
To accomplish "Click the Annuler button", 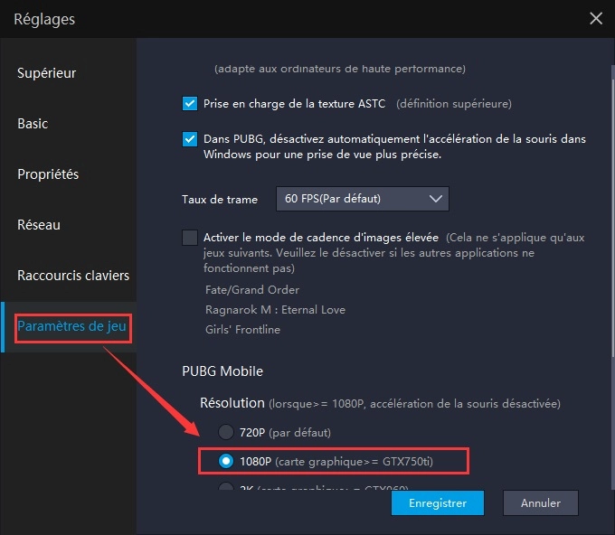I will click(541, 502).
